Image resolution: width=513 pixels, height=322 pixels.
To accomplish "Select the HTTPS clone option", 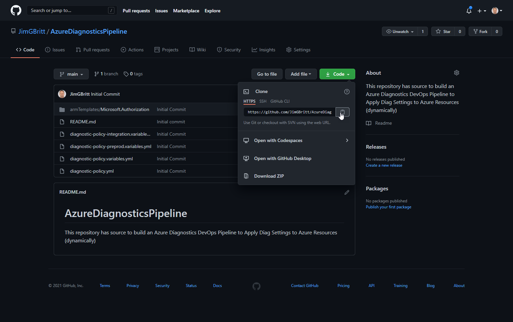I will click(x=249, y=101).
